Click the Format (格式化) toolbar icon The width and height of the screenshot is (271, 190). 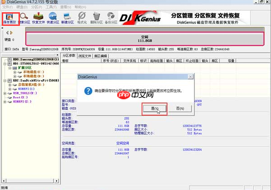tap(82, 18)
